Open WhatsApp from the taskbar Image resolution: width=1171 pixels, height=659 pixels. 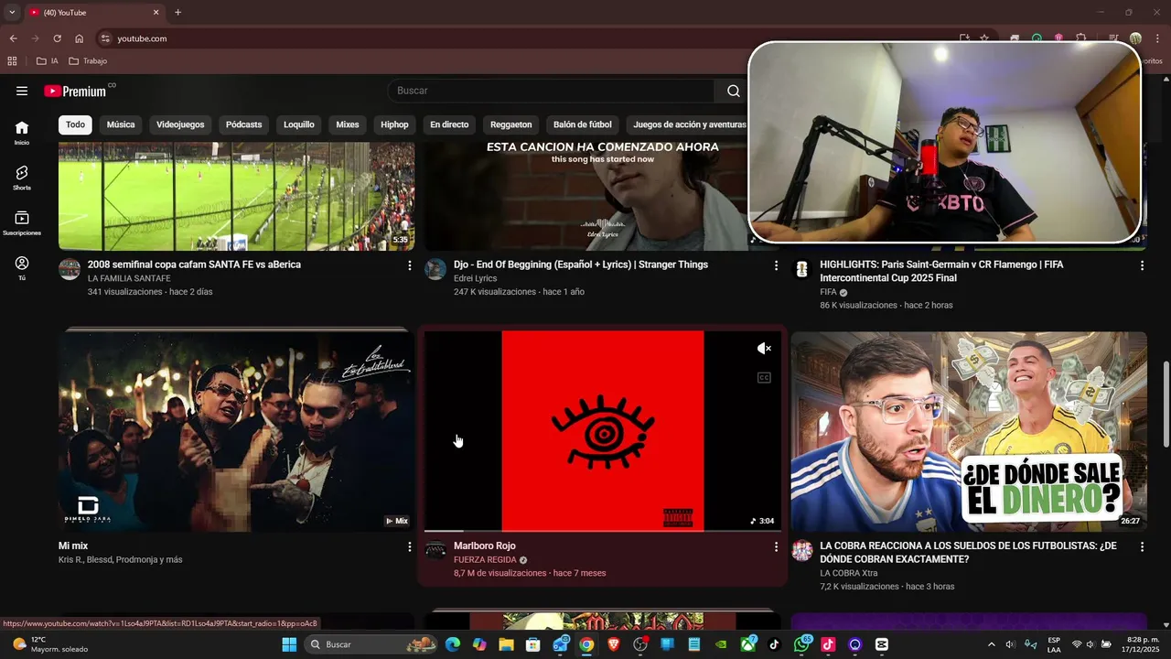click(802, 644)
